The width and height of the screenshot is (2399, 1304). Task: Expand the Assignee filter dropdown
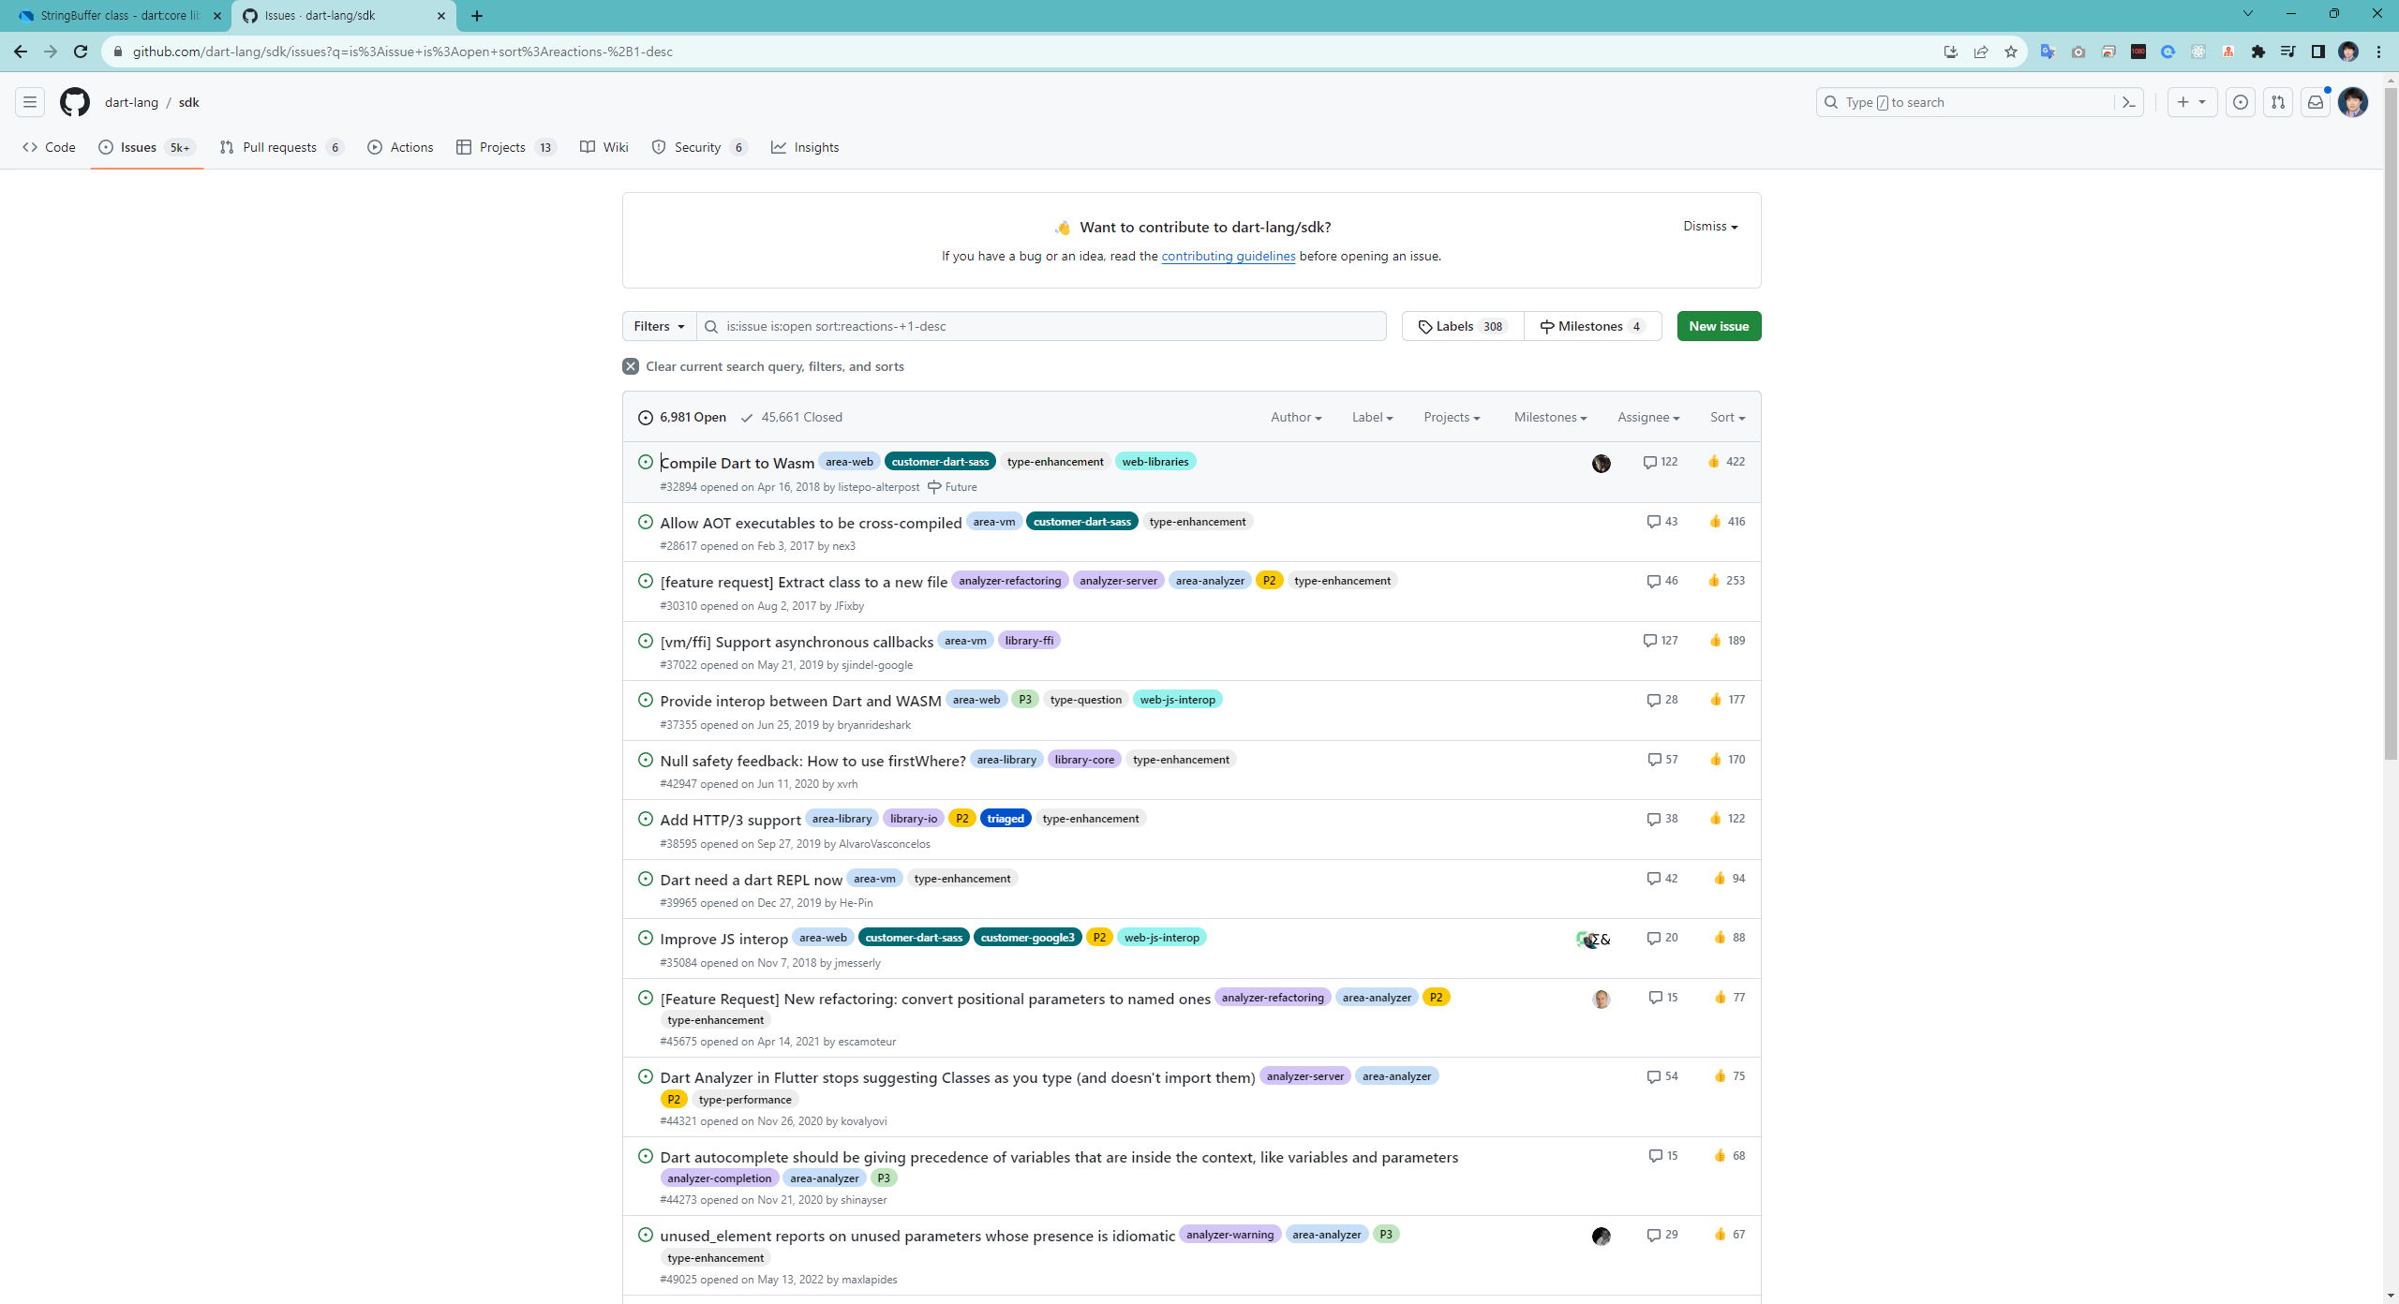pyautogui.click(x=1647, y=417)
